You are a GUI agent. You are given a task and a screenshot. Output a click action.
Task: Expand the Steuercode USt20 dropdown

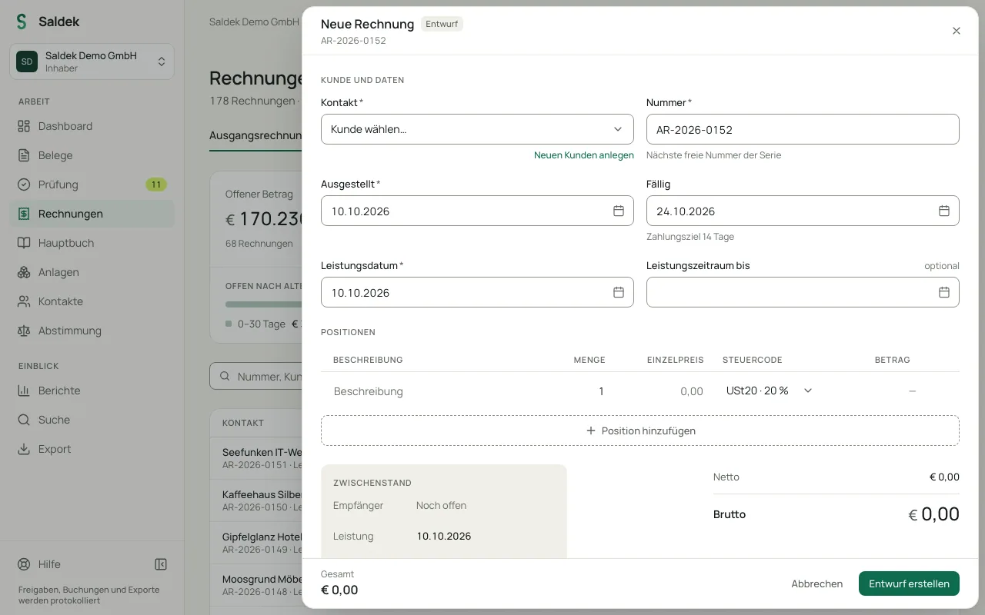point(770,391)
